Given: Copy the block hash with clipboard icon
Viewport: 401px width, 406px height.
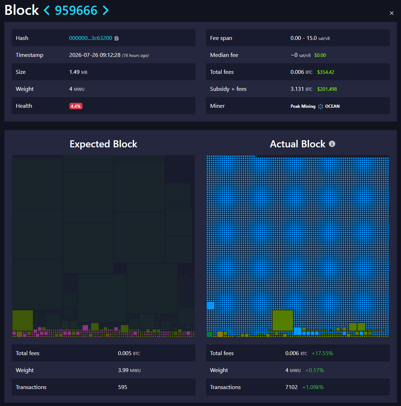Looking at the screenshot, I should [117, 38].
